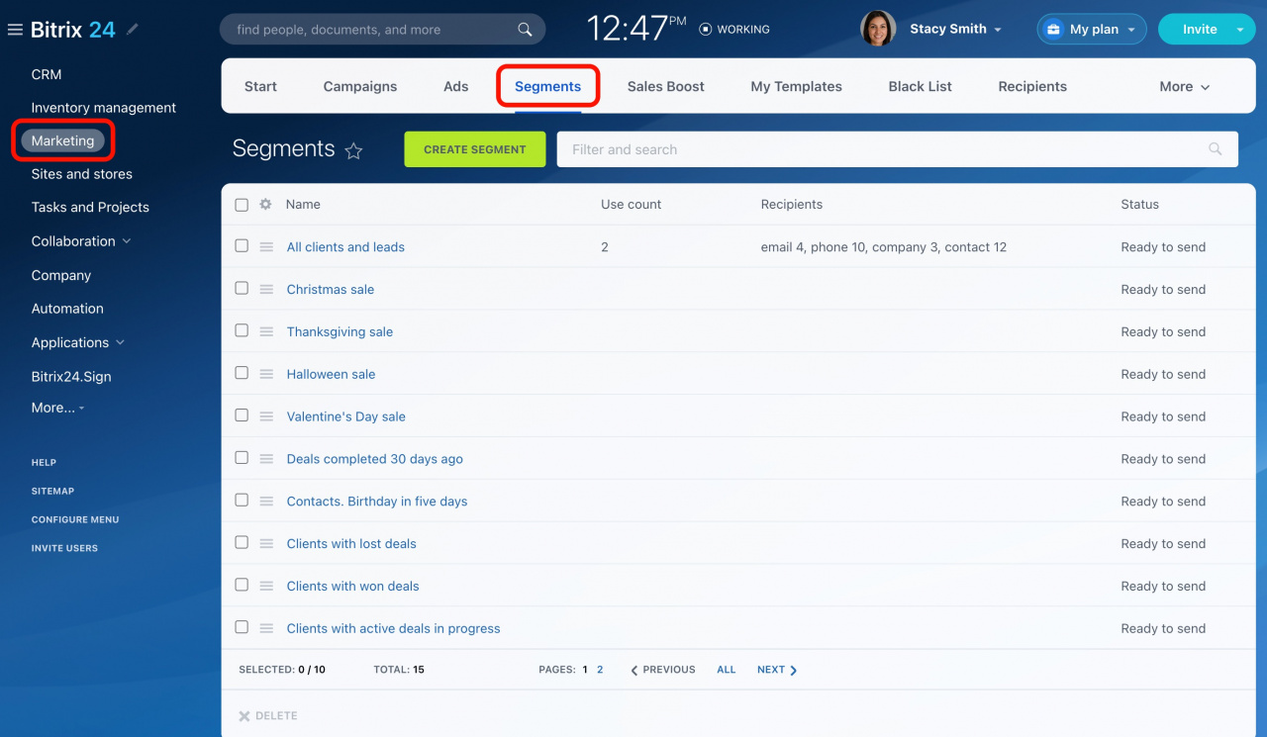This screenshot has height=737, width=1267.
Task: Click the search magnifier icon in top bar
Action: [526, 30]
